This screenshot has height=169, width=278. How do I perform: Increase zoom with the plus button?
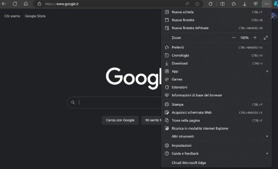coord(255,38)
